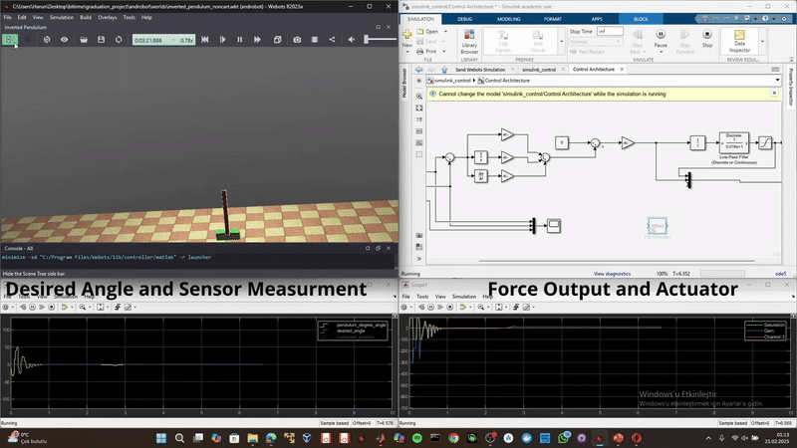Hide the Scene Tree side bar in Webots
This screenshot has width=797, height=448.
click(x=9, y=39)
